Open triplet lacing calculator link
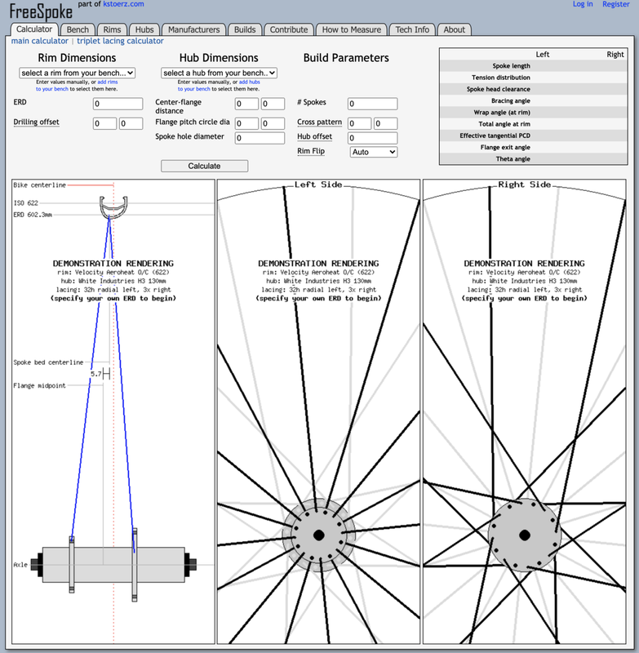 (x=120, y=41)
